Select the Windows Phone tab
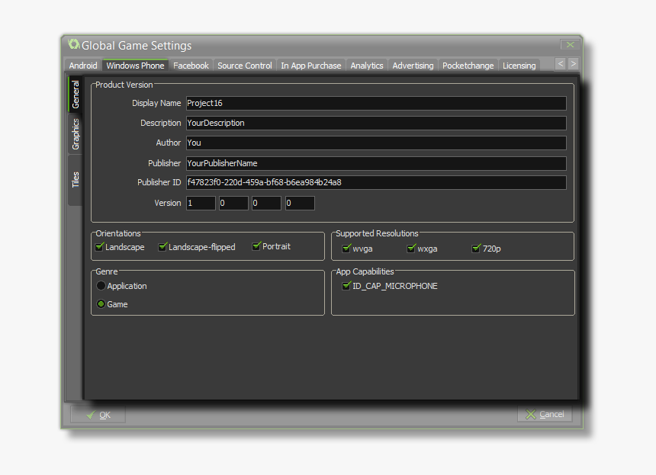This screenshot has width=656, height=475. pyautogui.click(x=135, y=66)
